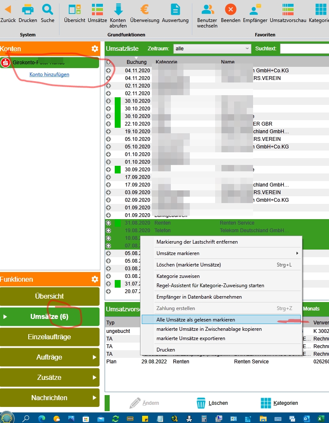
Task: Click the Konto hinzufügen link
Action: pyautogui.click(x=49, y=74)
